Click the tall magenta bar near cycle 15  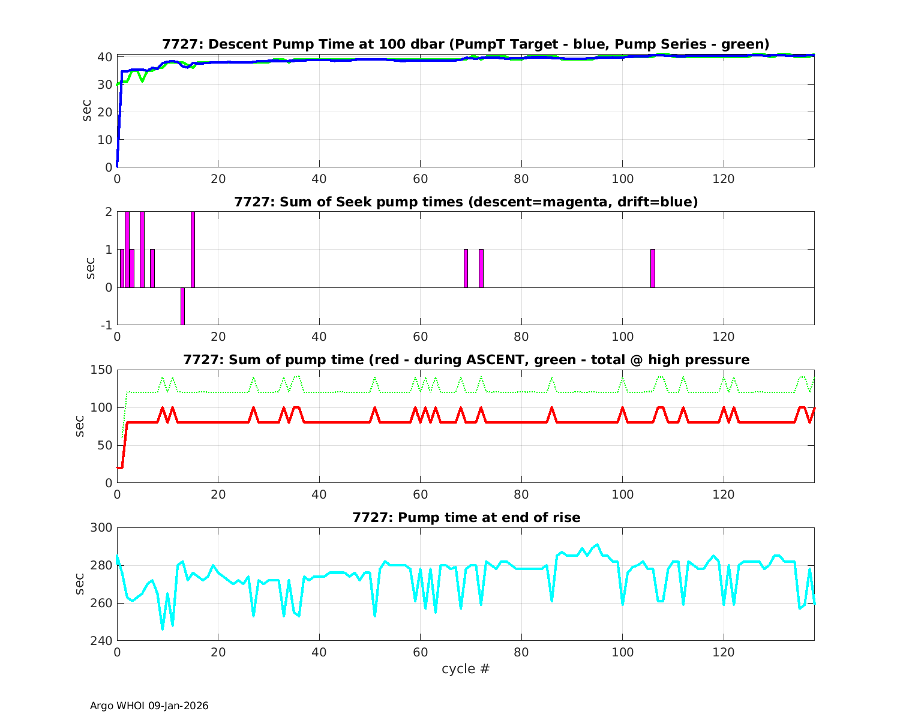point(193,250)
